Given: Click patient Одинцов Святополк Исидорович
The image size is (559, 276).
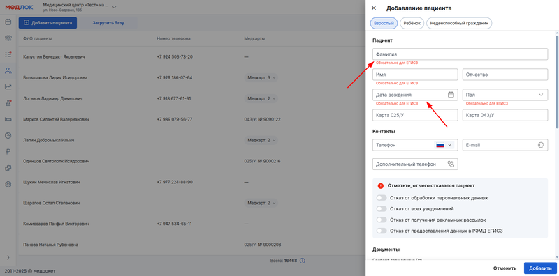Looking at the screenshot, I should [57, 161].
